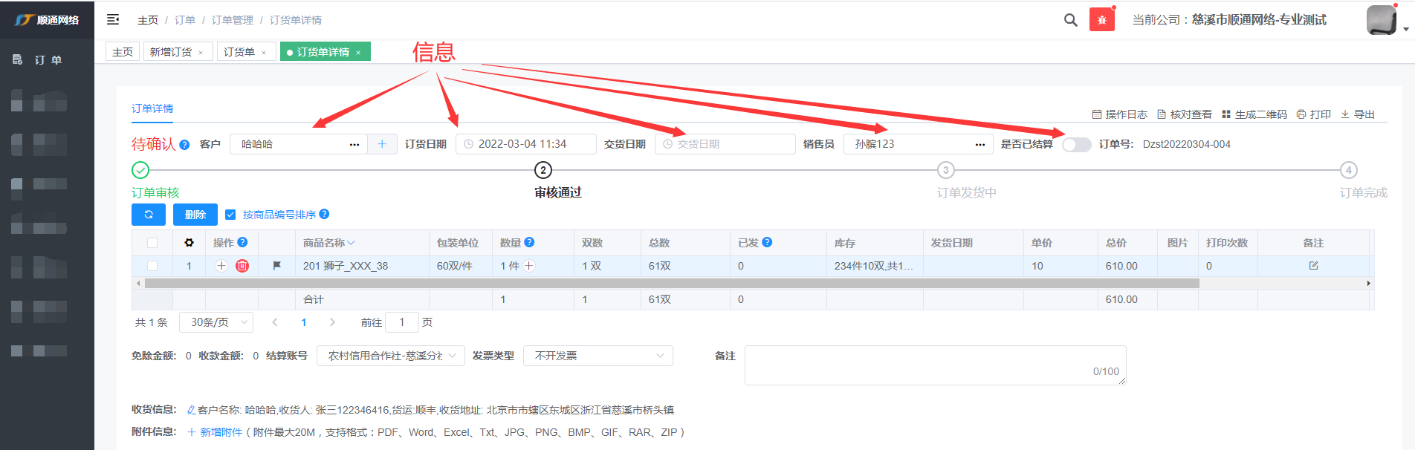This screenshot has width=1415, height=450.
Task: Click the blue refresh button
Action: [x=149, y=215]
